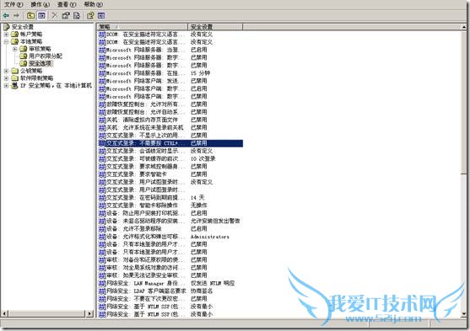The image size is (470, 331).
Task: Select 公钥策略 in the tree
Action: click(x=31, y=71)
